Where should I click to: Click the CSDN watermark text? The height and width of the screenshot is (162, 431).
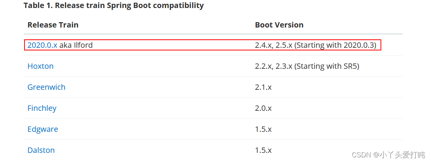coord(362,155)
